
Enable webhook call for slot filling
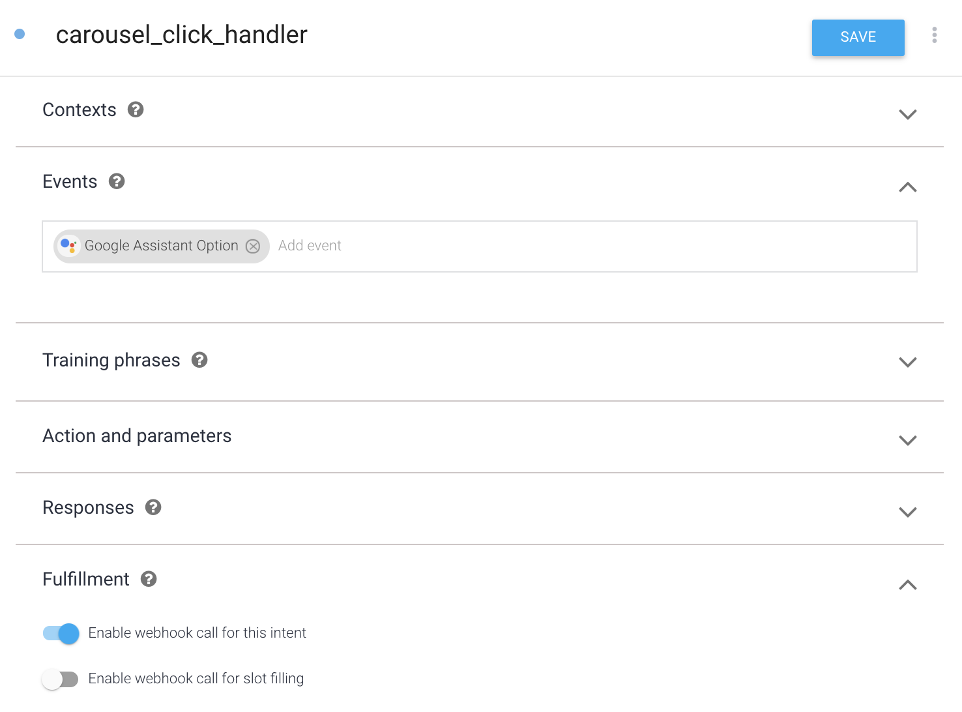pos(60,679)
